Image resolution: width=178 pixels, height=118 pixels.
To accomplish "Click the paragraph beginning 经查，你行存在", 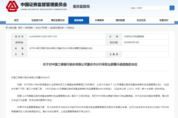I will 90,87.
